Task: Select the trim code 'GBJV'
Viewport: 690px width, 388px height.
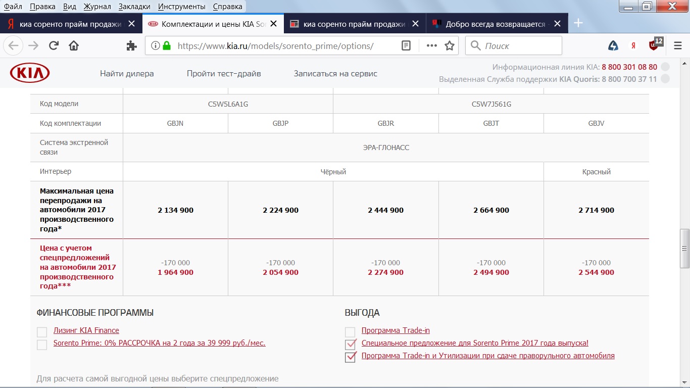Action: [x=597, y=123]
